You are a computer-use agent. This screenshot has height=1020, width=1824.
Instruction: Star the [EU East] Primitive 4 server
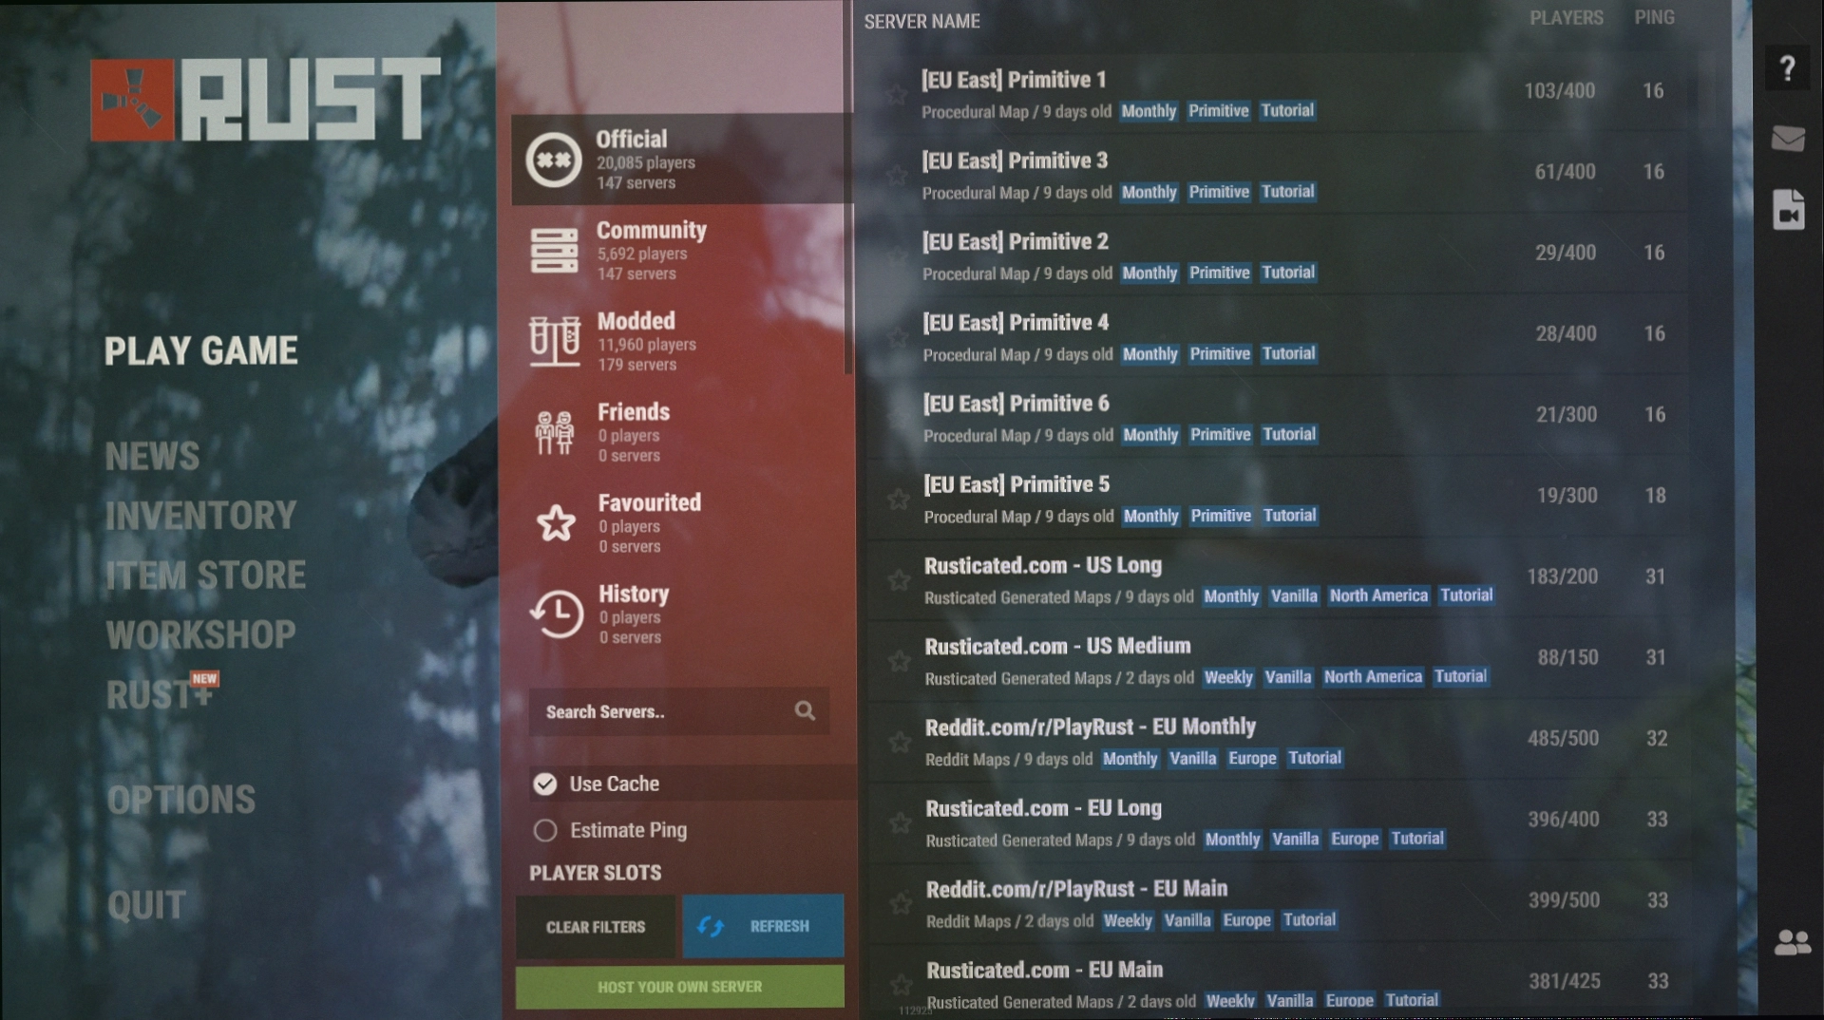coord(897,337)
